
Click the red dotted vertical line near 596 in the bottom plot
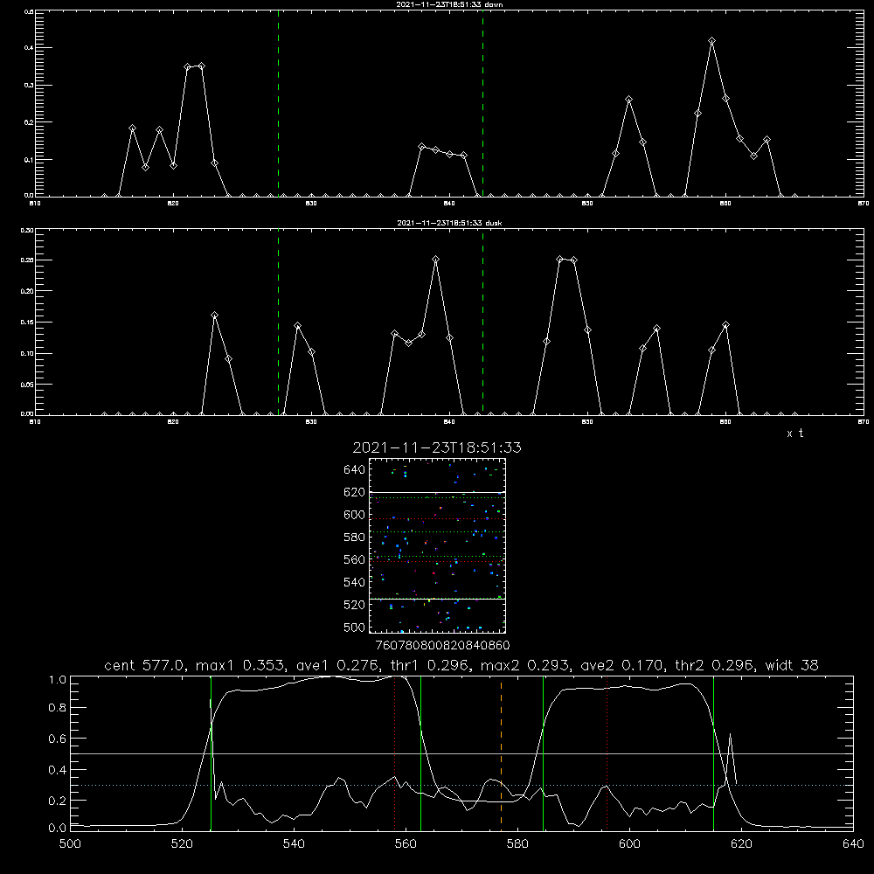point(607,753)
